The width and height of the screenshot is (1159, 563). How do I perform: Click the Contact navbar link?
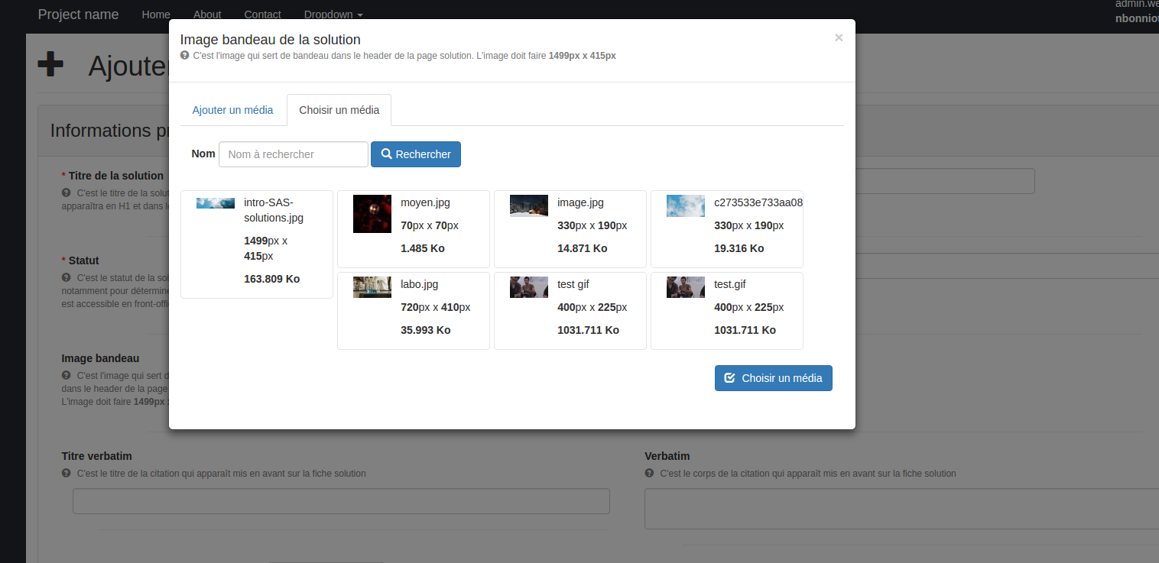point(262,15)
